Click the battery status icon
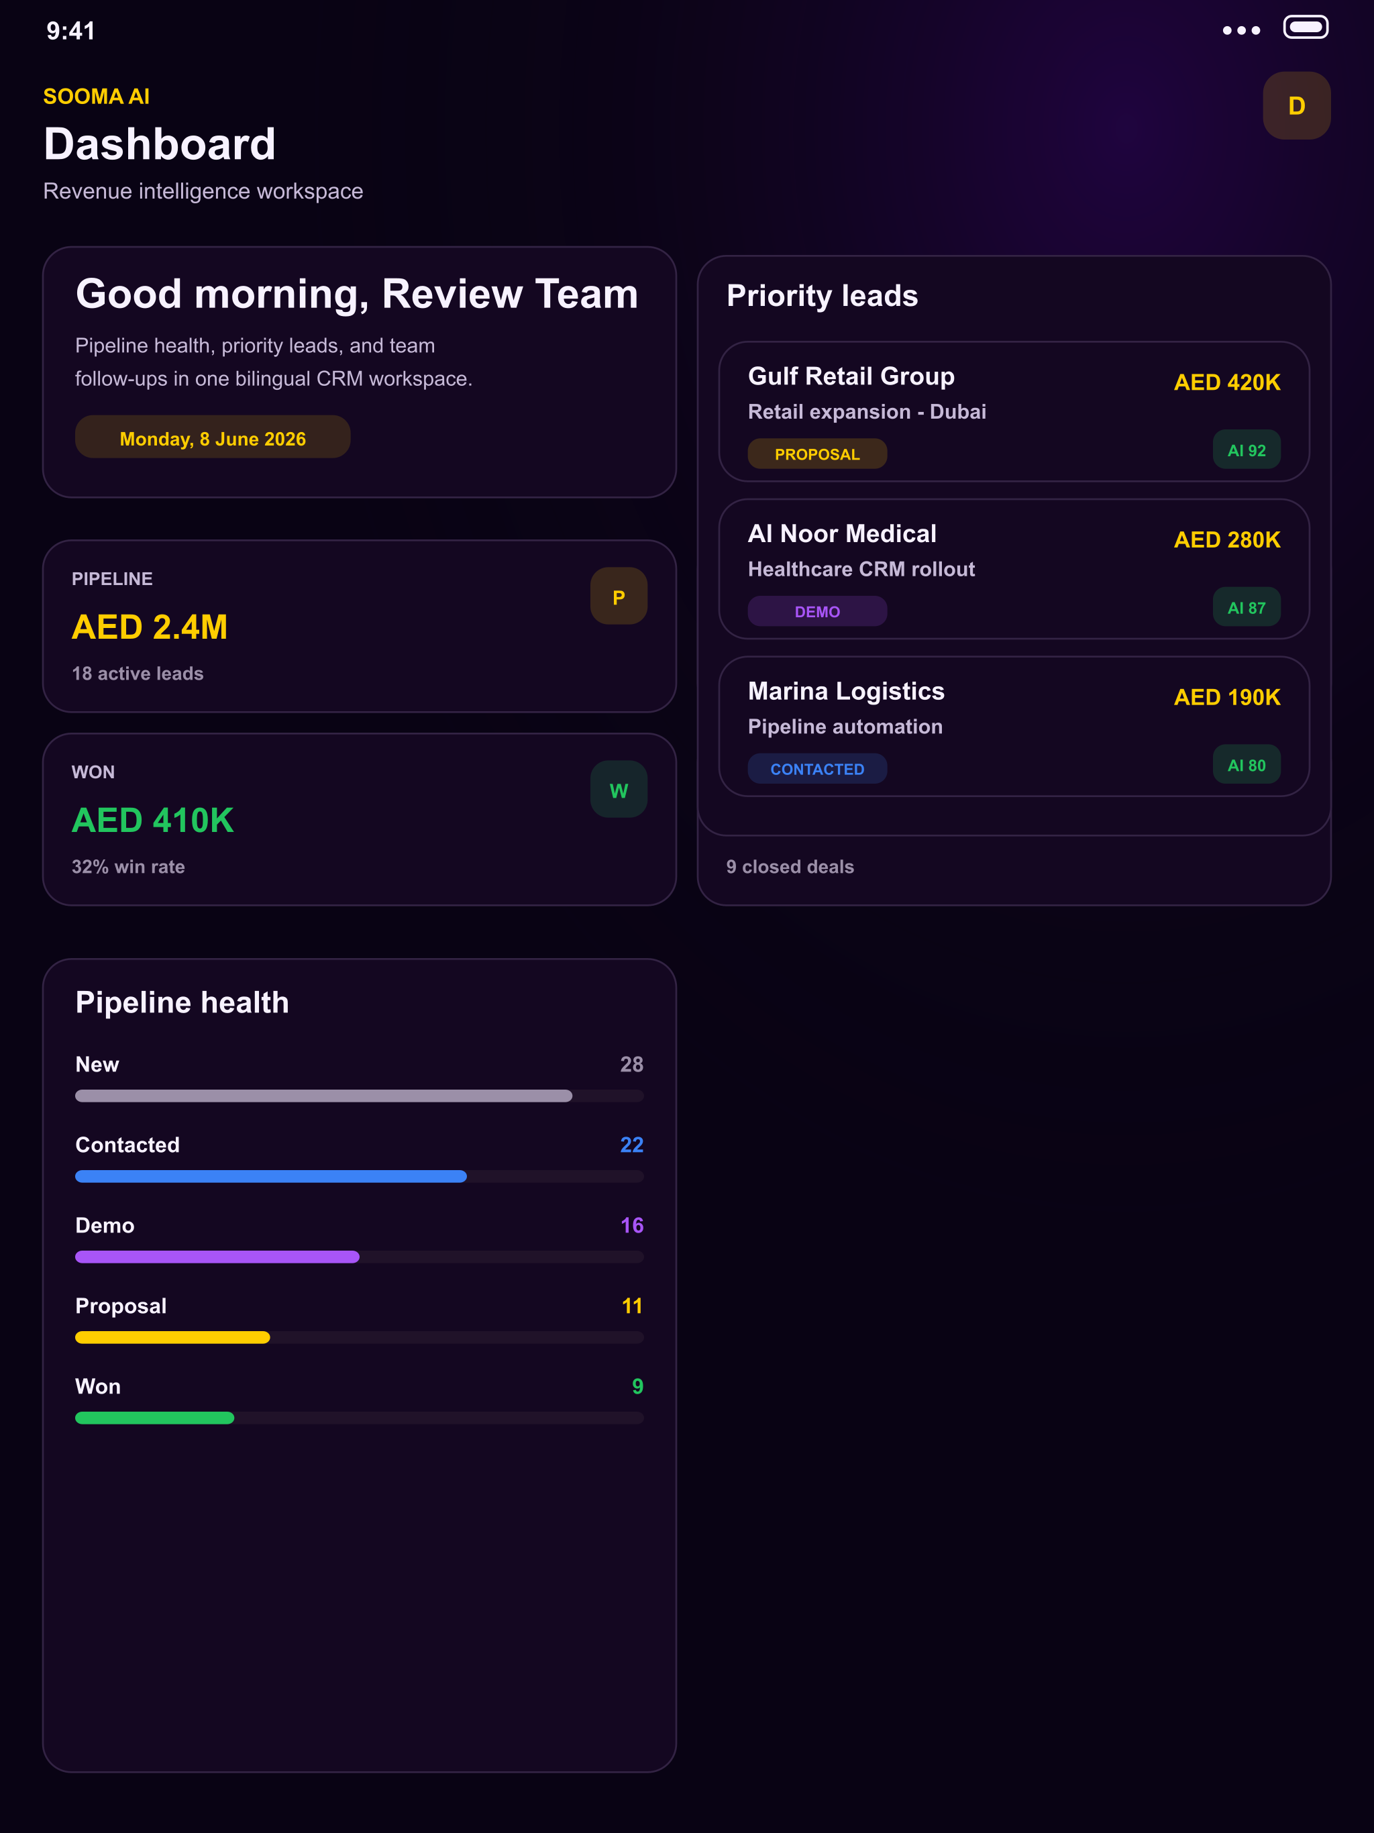This screenshot has width=1374, height=1833. coord(1305,28)
